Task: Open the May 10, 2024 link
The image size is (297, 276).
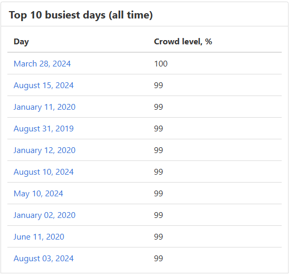Action: pyautogui.click(x=39, y=194)
